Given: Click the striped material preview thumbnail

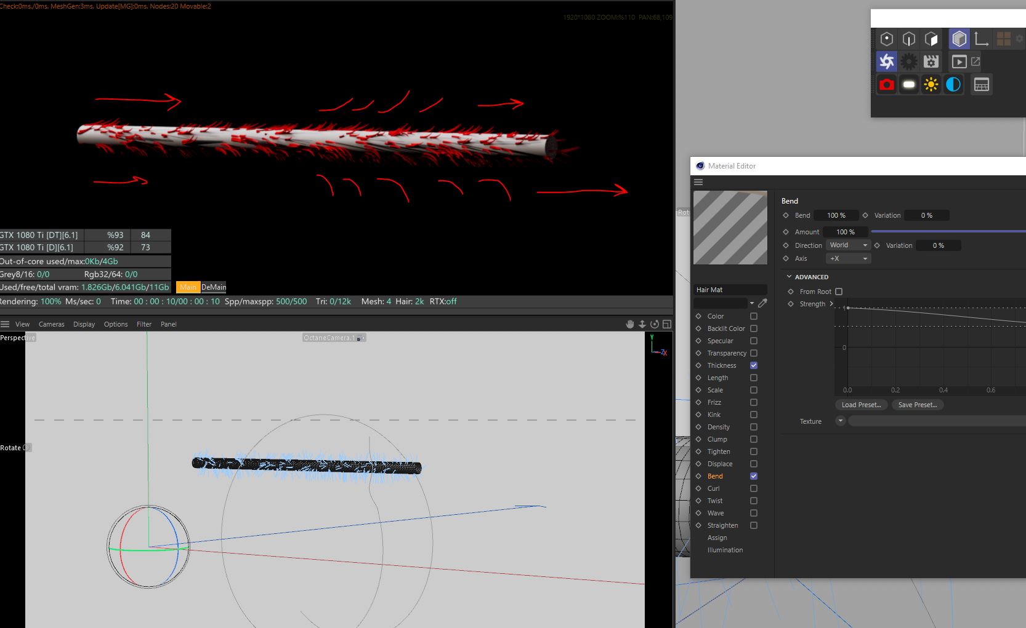Looking at the screenshot, I should (x=730, y=228).
